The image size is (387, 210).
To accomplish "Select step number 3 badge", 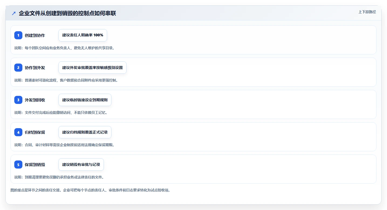I will (x=18, y=100).
